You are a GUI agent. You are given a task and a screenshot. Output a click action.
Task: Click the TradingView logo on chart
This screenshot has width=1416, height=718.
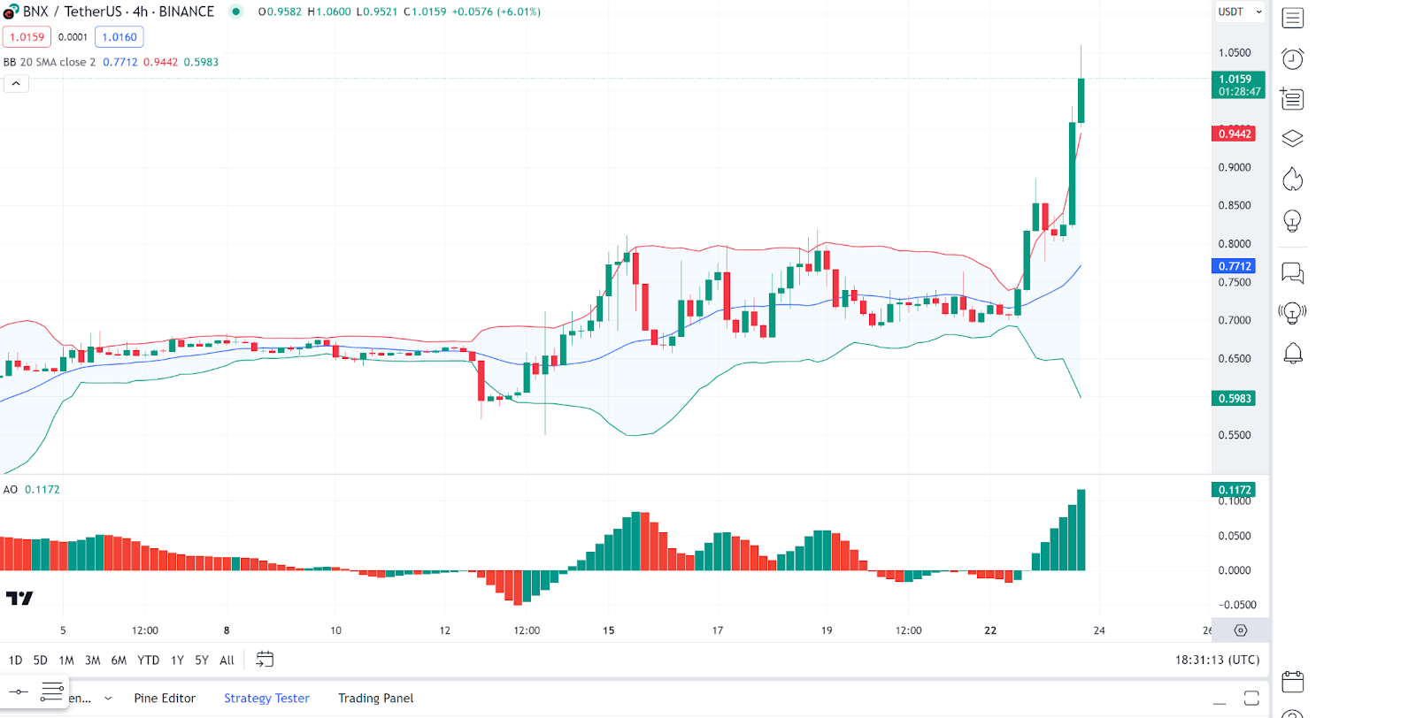19,599
